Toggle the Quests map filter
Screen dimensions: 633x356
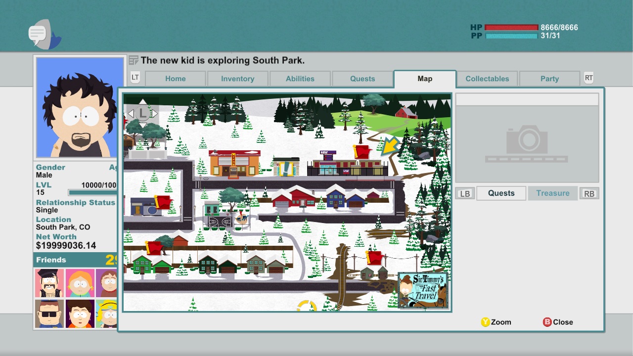(x=501, y=193)
